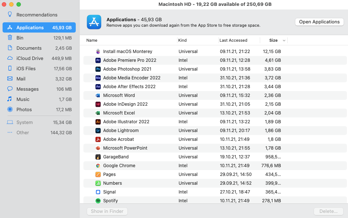The height and width of the screenshot is (218, 348).
Task: Click the Numbers name text
Action: click(x=112, y=183)
